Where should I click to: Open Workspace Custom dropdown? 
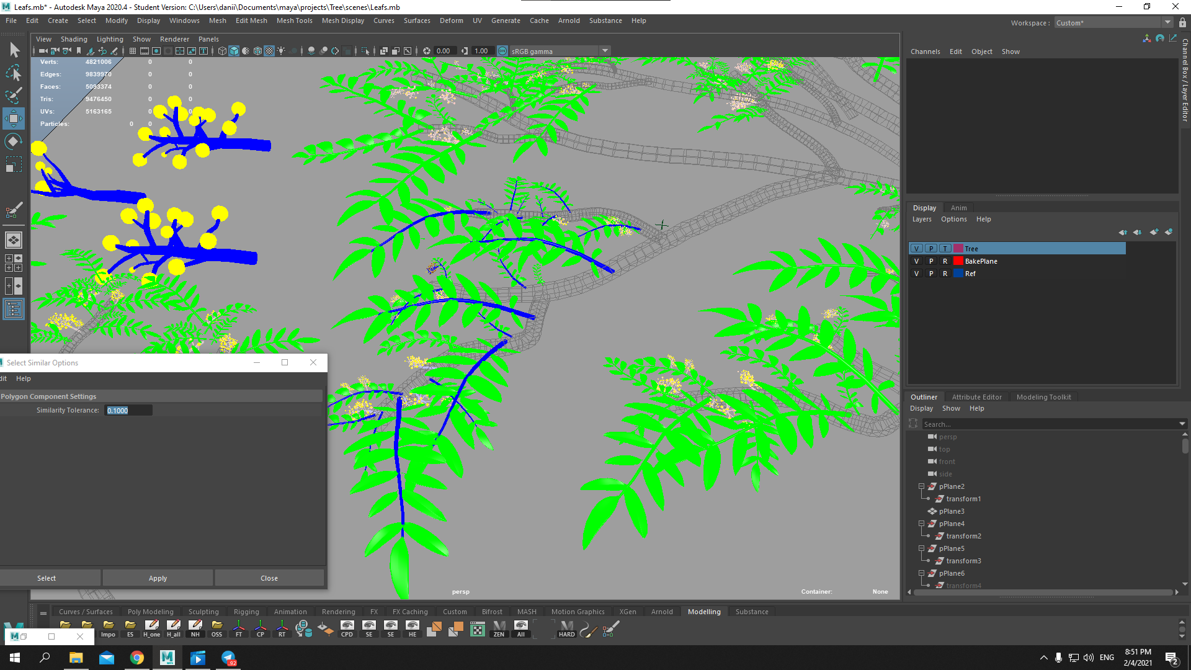tap(1113, 23)
